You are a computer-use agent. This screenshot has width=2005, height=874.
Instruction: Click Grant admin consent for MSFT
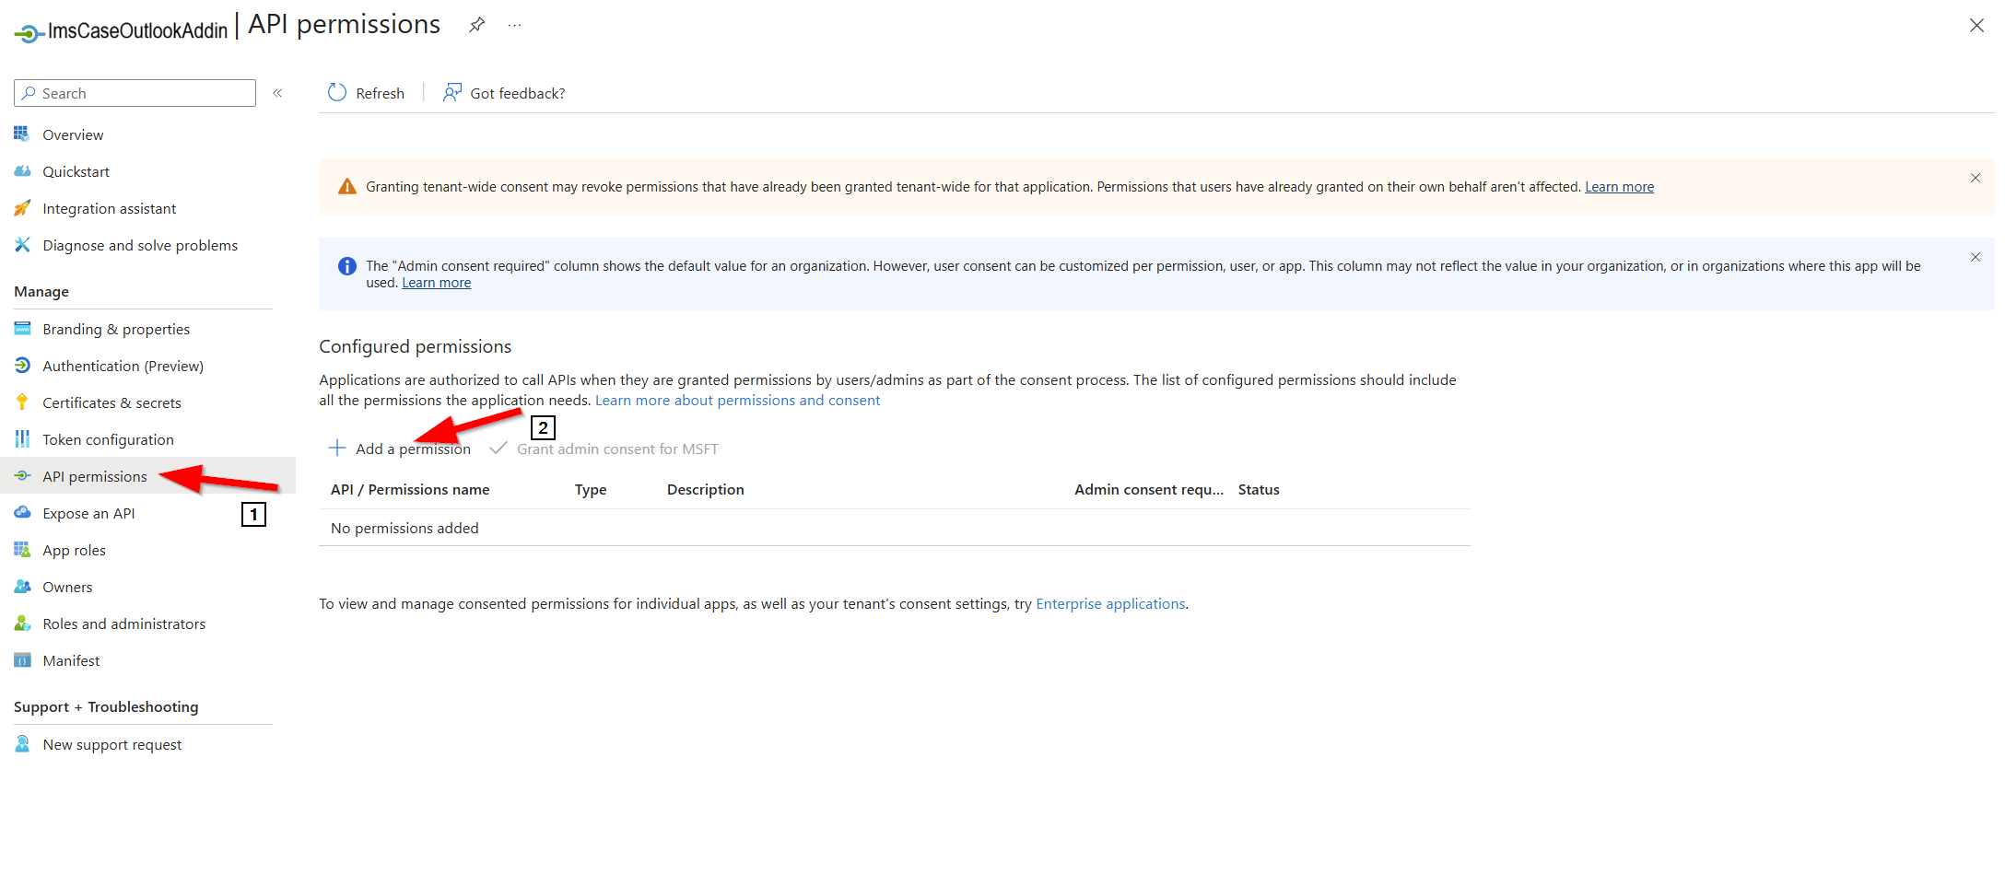tap(617, 449)
